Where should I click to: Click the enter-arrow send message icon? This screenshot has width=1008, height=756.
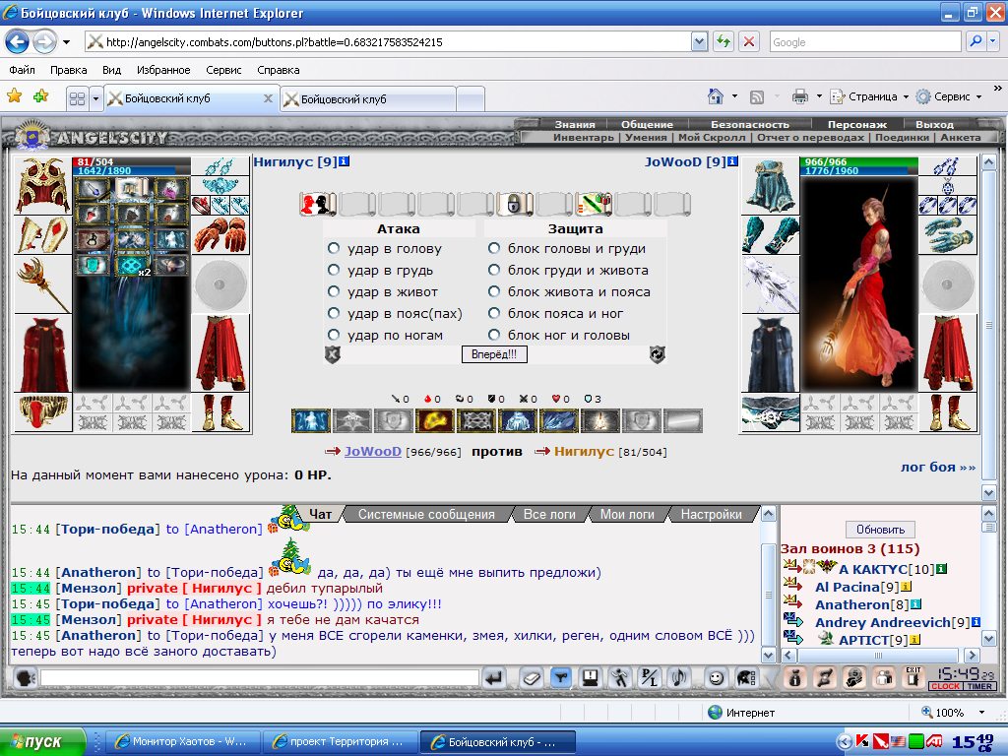[x=494, y=677]
